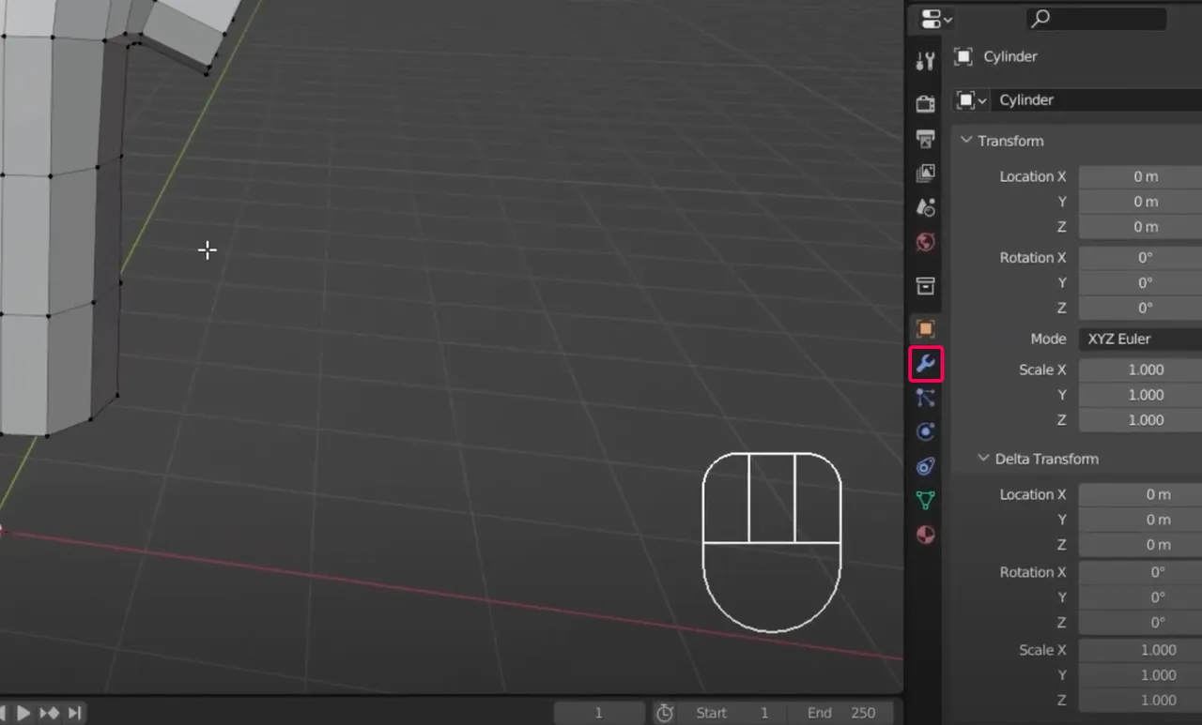Click the properties search magnifier field

tap(1096, 19)
